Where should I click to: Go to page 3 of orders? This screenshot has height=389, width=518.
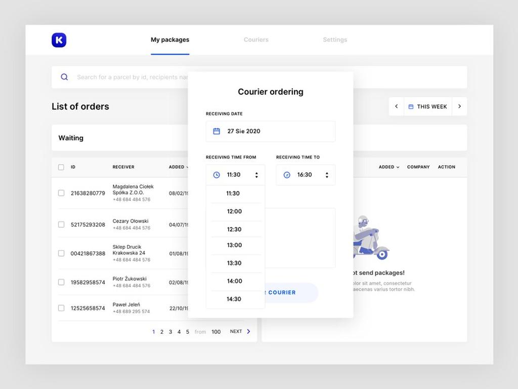(x=170, y=332)
